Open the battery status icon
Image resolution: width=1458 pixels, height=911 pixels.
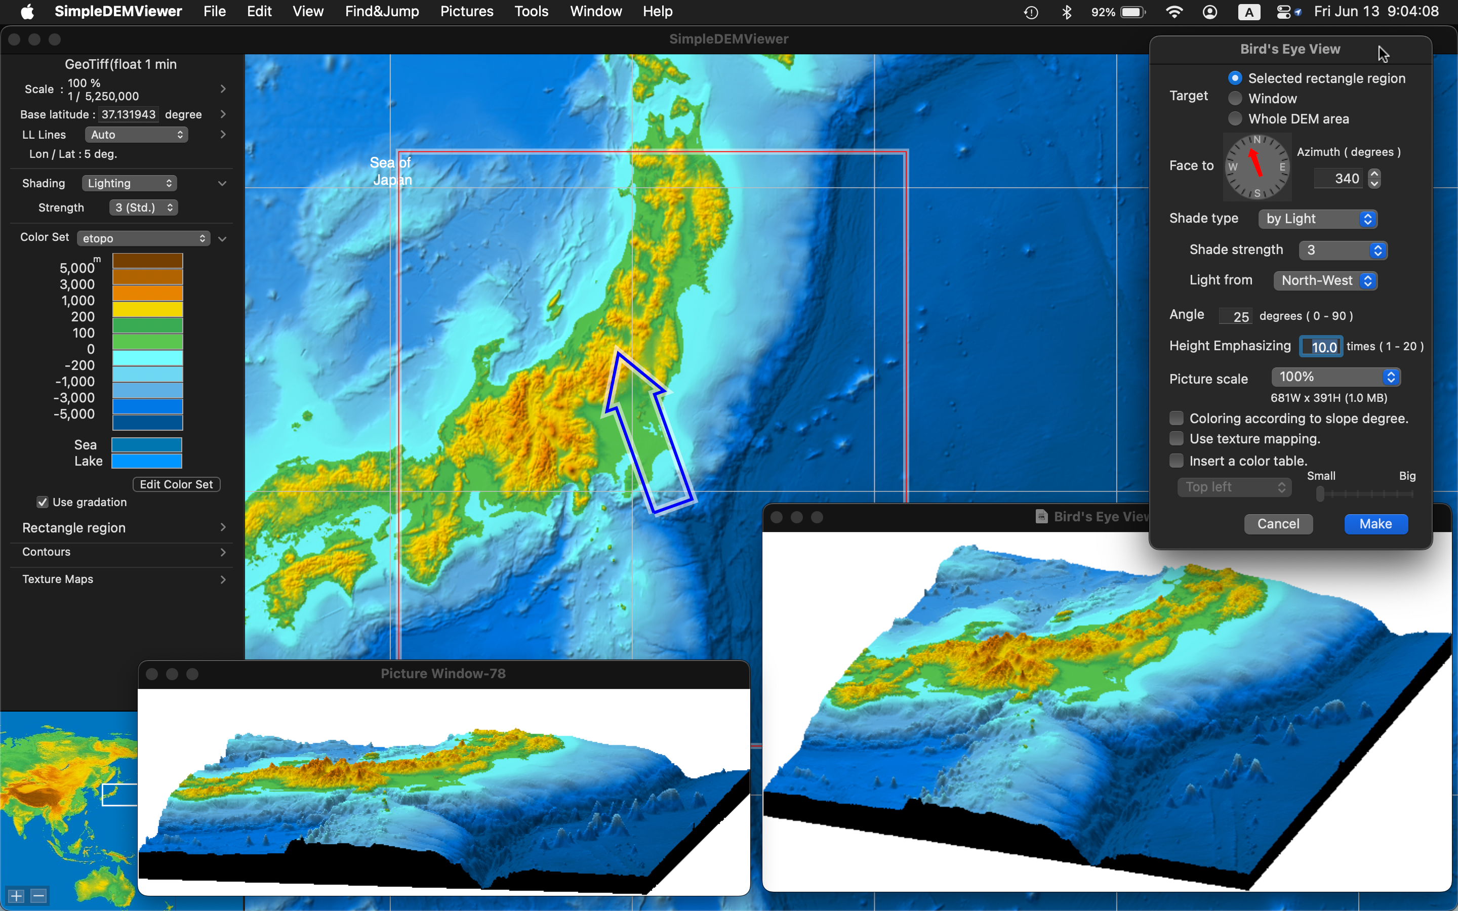tap(1132, 12)
